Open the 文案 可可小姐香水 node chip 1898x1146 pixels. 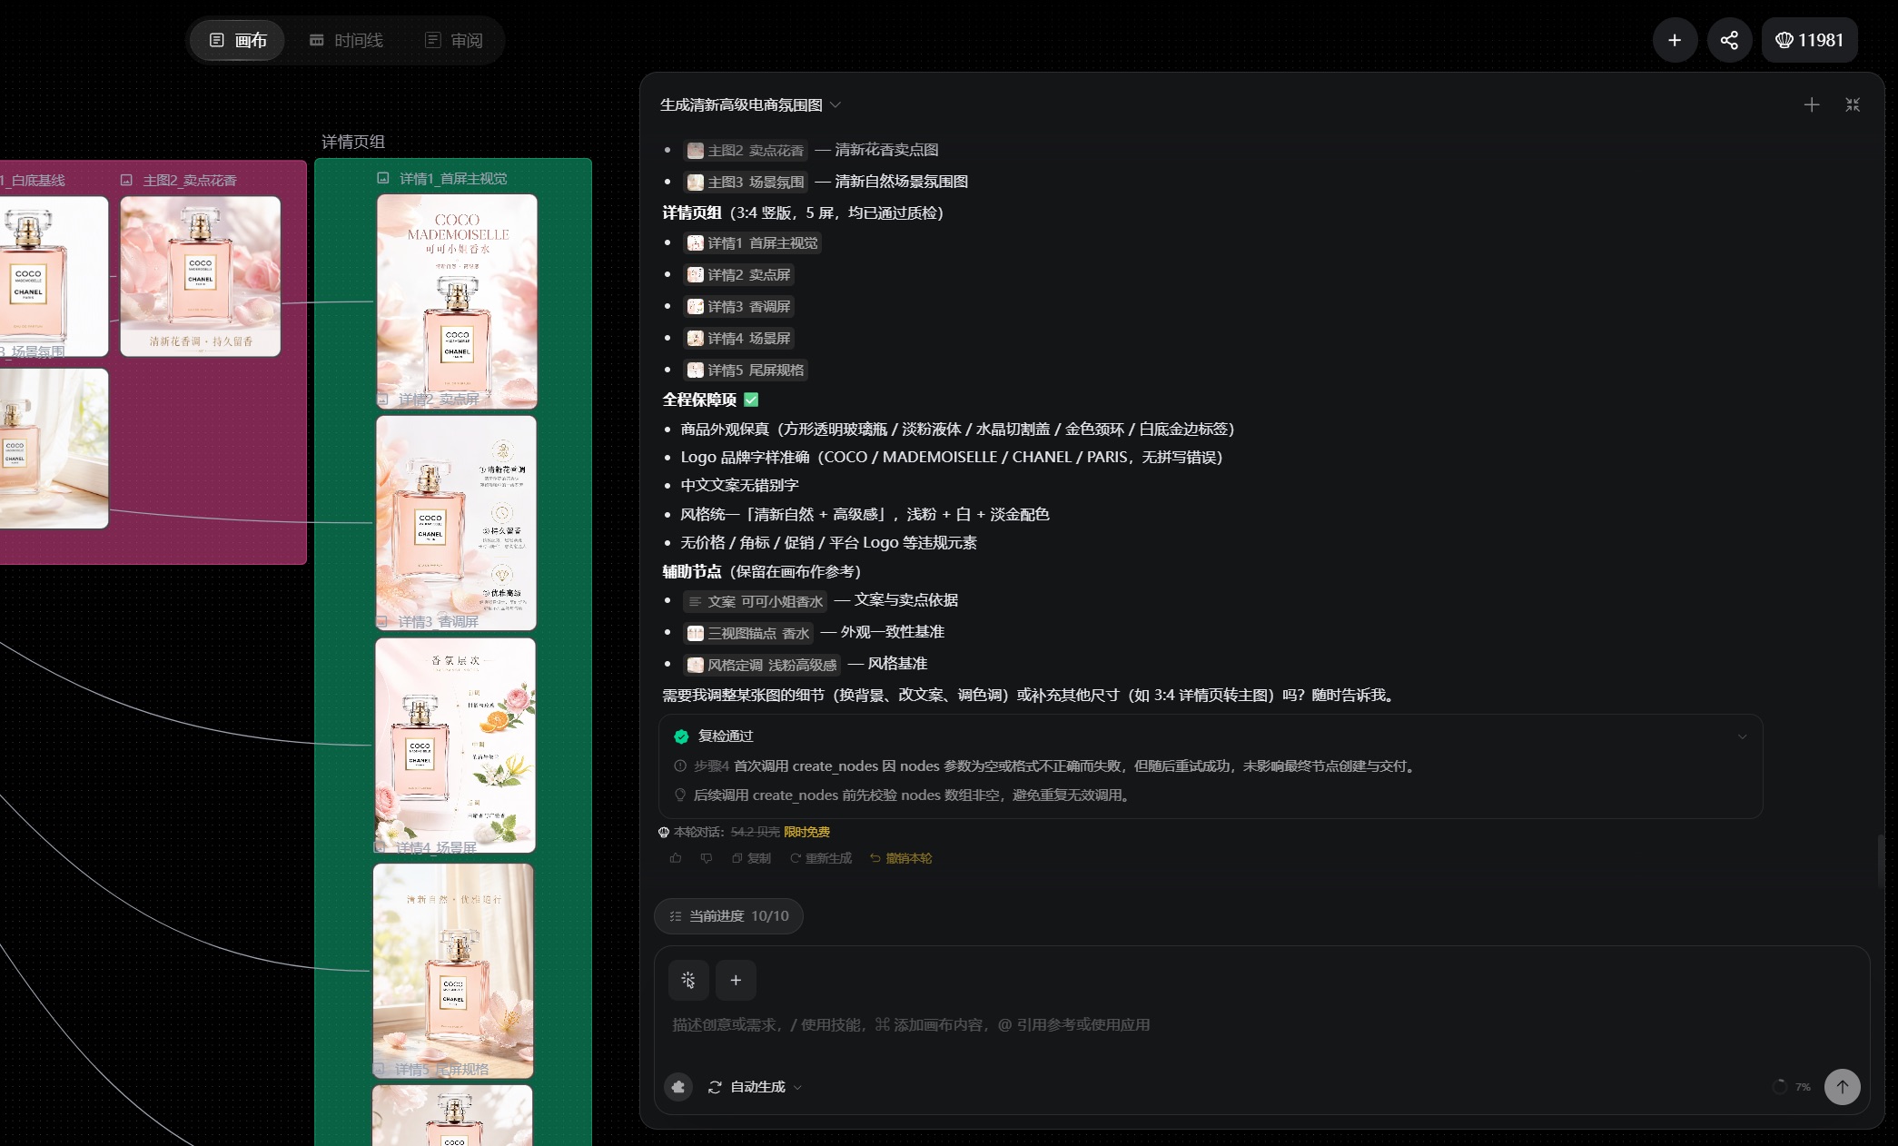click(755, 601)
